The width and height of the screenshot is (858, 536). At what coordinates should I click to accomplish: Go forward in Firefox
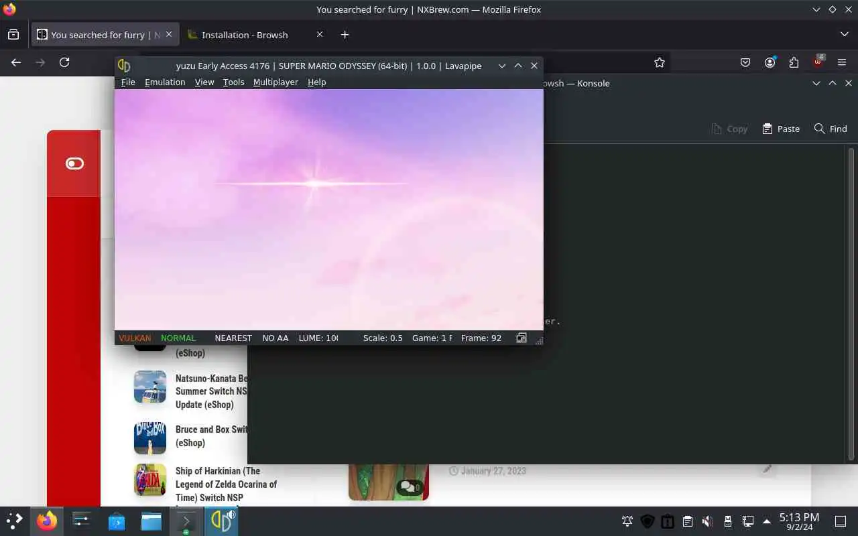coord(40,62)
